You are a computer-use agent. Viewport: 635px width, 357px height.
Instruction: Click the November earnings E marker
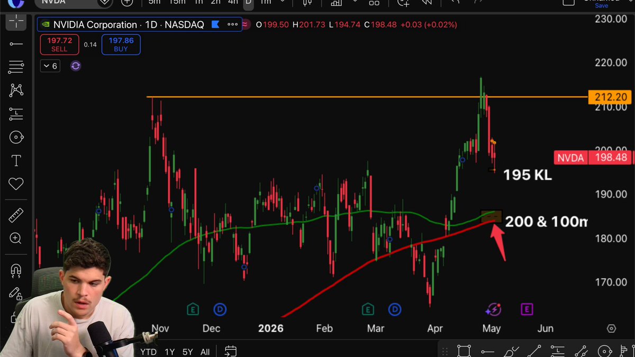[193, 309]
